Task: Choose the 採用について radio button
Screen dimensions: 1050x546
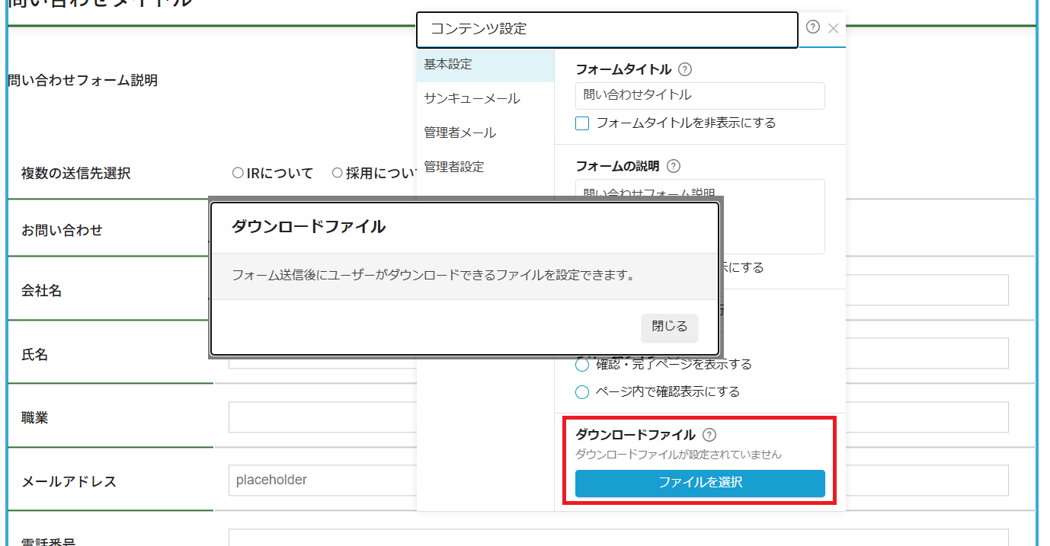Action: click(338, 173)
